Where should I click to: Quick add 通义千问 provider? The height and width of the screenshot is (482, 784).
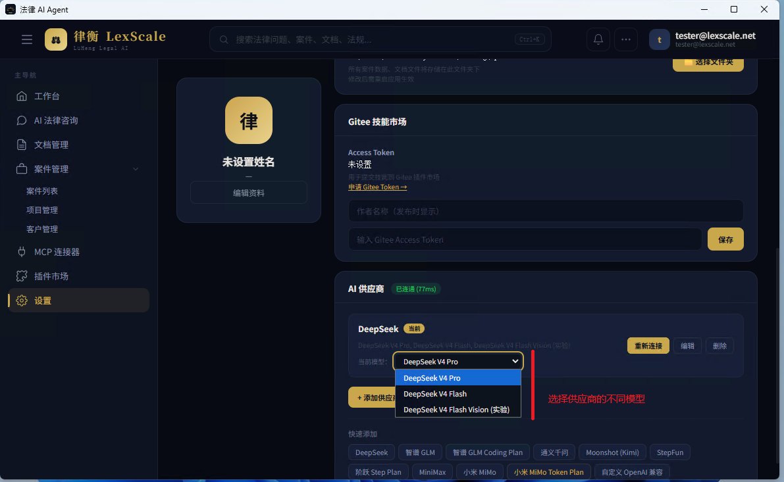coord(554,452)
